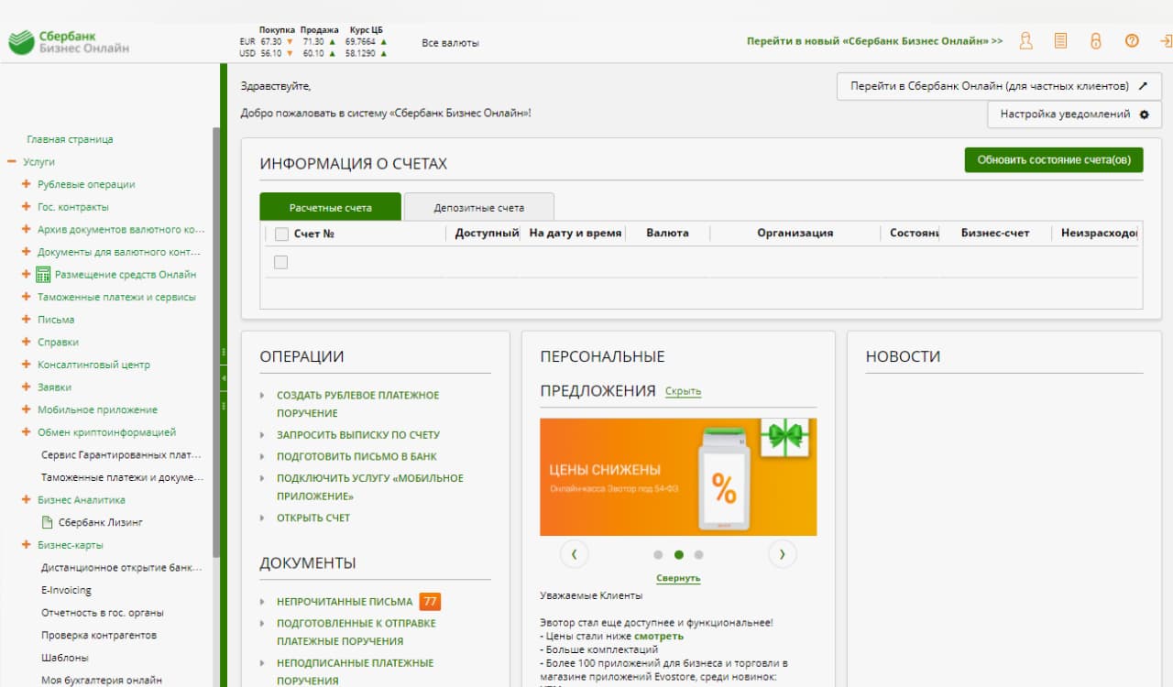This screenshot has height=687, width=1173.
Task: Toggle the select-all checkbox beside Счет №
Action: pos(281,234)
